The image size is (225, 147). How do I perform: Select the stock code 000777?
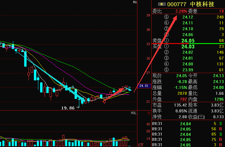[x=177, y=4]
